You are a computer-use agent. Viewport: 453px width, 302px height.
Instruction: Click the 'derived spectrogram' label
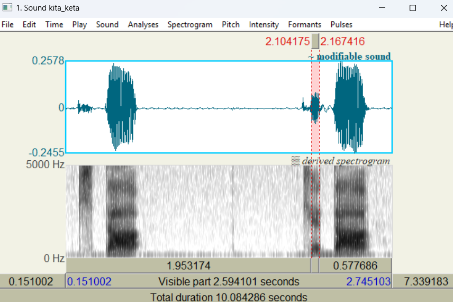click(346, 161)
